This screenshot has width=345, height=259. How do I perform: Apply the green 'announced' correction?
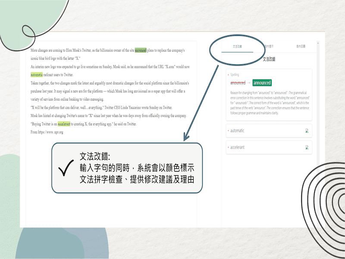(262, 83)
